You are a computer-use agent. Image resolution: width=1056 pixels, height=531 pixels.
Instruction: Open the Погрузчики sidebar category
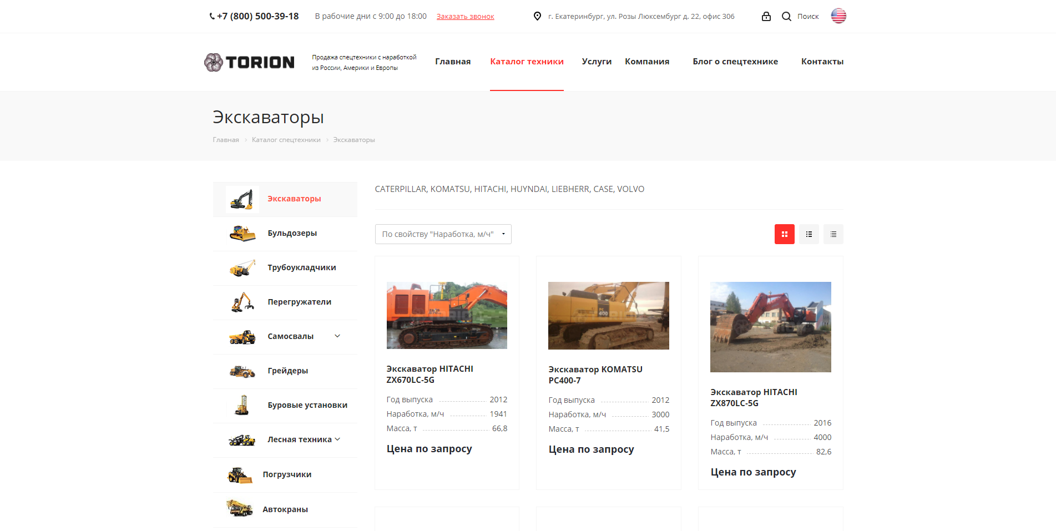tap(285, 475)
